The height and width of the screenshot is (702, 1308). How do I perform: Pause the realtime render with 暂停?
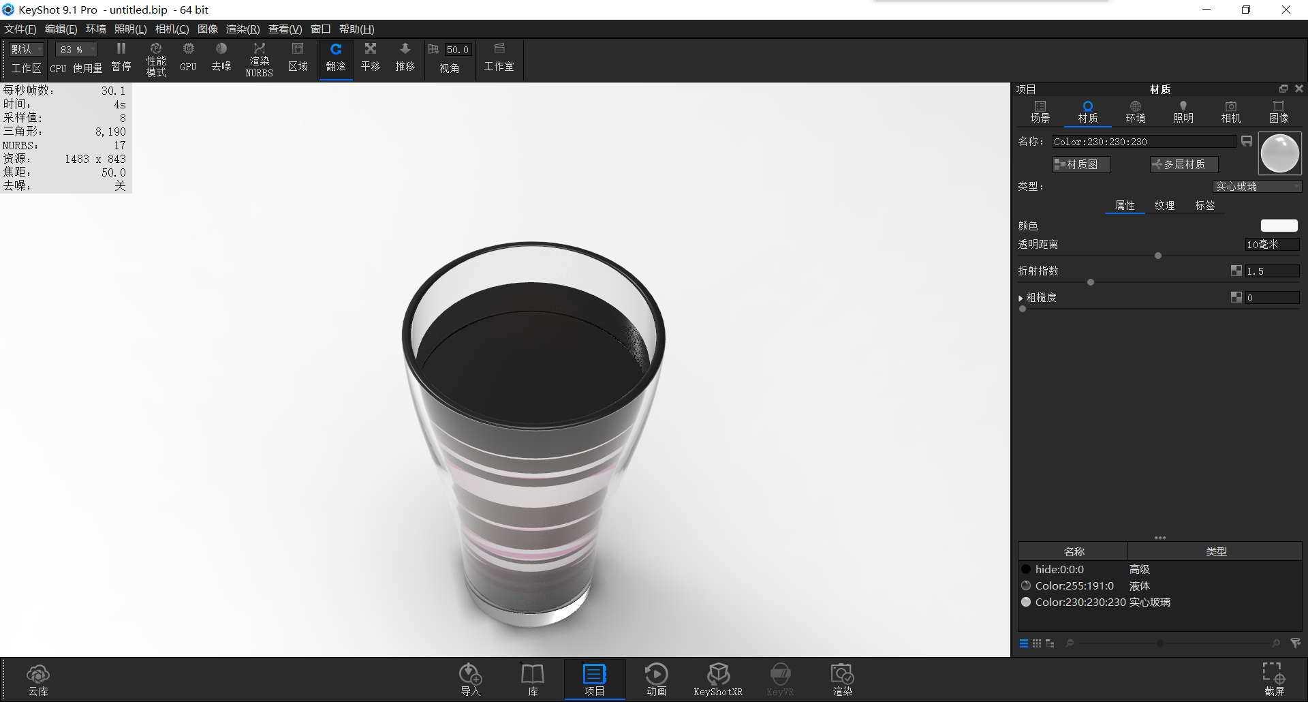(121, 58)
